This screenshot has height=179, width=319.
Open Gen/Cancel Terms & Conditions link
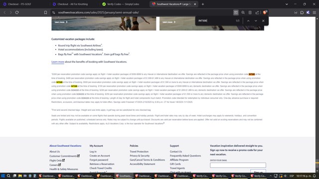(x=148, y=160)
